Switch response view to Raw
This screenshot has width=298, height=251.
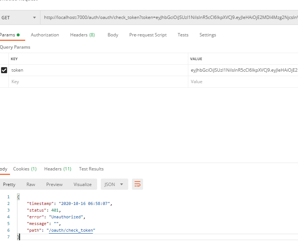pyautogui.click(x=31, y=185)
